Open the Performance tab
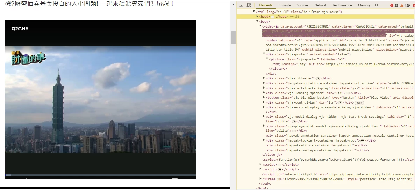This screenshot has height=190, width=415. click(x=342, y=5)
